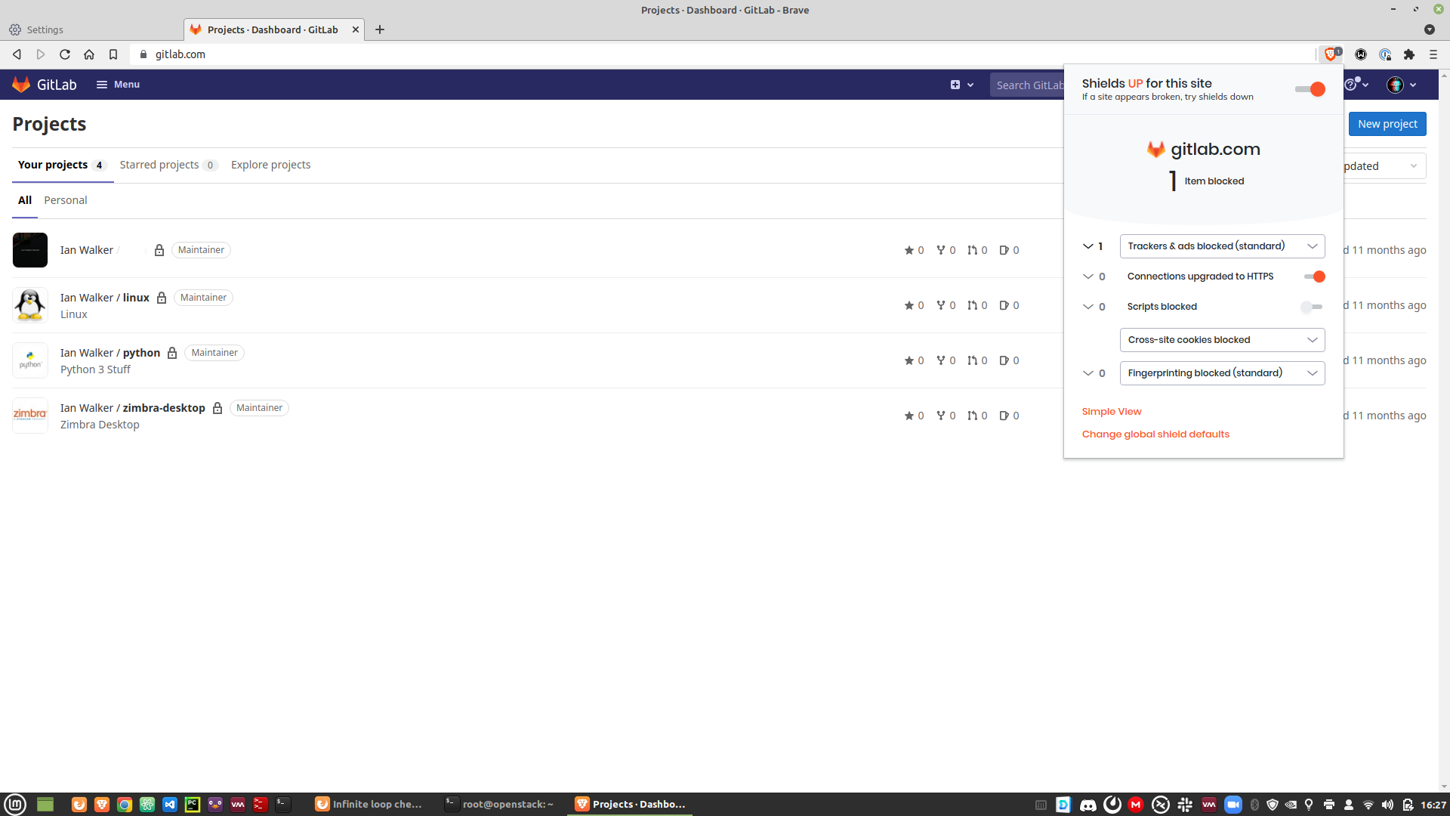Click the bookmark page icon
Image resolution: width=1450 pixels, height=816 pixels.
click(x=113, y=54)
